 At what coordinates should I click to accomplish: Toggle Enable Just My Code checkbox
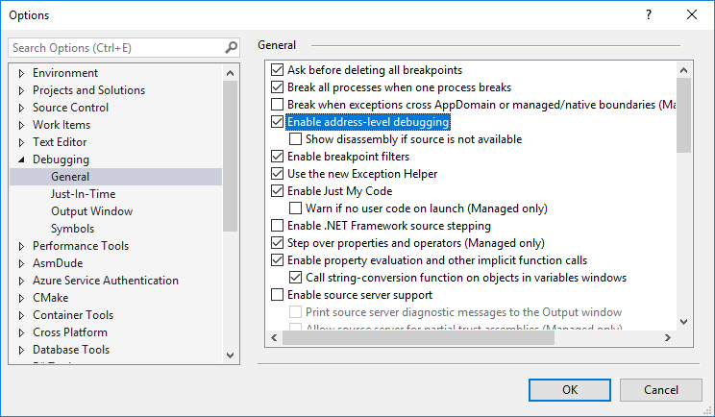[x=278, y=191]
